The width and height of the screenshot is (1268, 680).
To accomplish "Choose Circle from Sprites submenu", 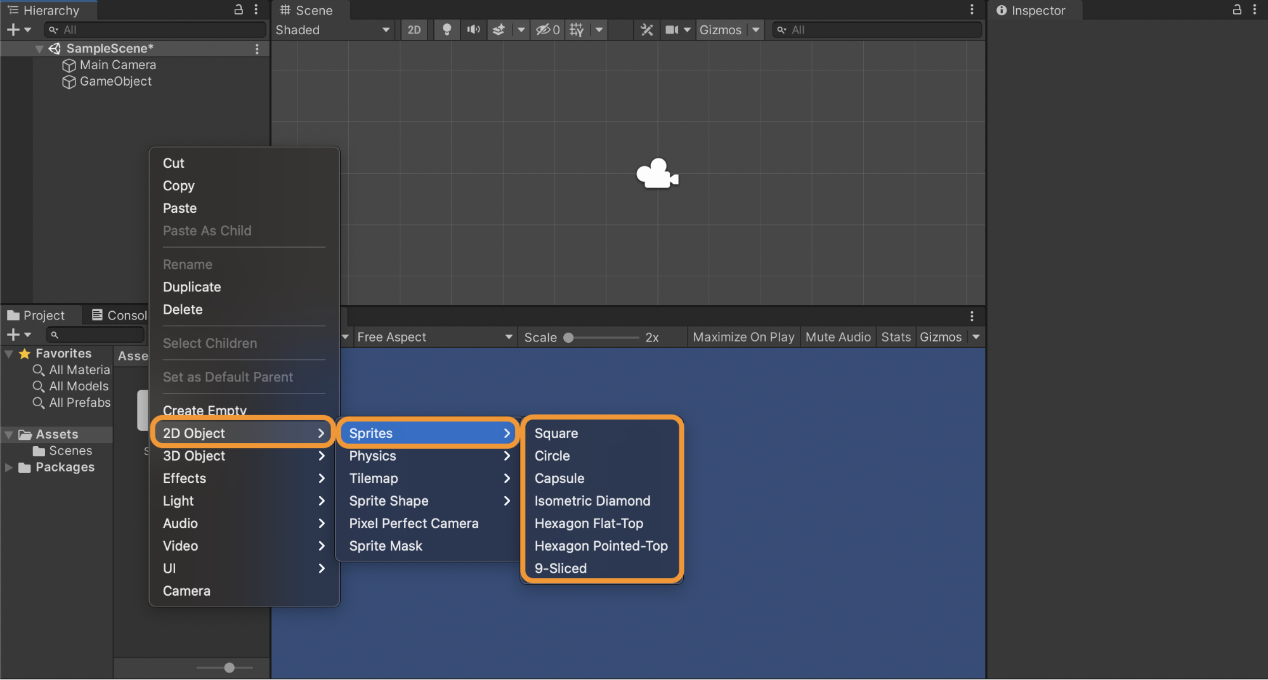I will 552,456.
